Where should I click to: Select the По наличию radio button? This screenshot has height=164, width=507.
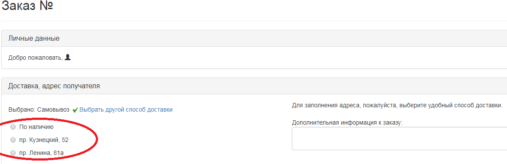13,127
